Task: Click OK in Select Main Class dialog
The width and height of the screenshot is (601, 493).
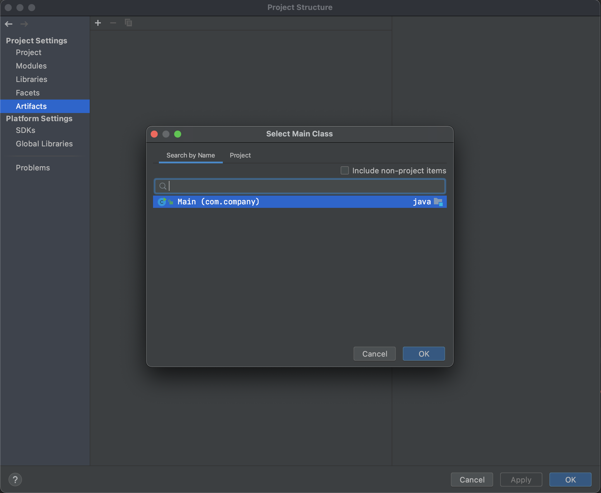Action: (424, 354)
